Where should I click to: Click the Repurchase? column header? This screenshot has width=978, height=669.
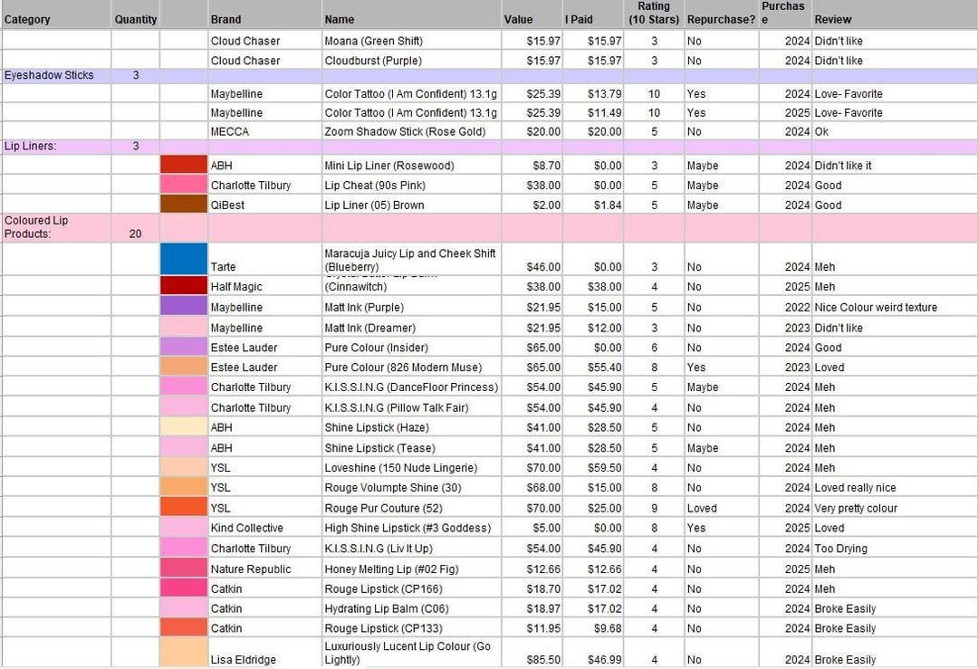click(x=721, y=19)
